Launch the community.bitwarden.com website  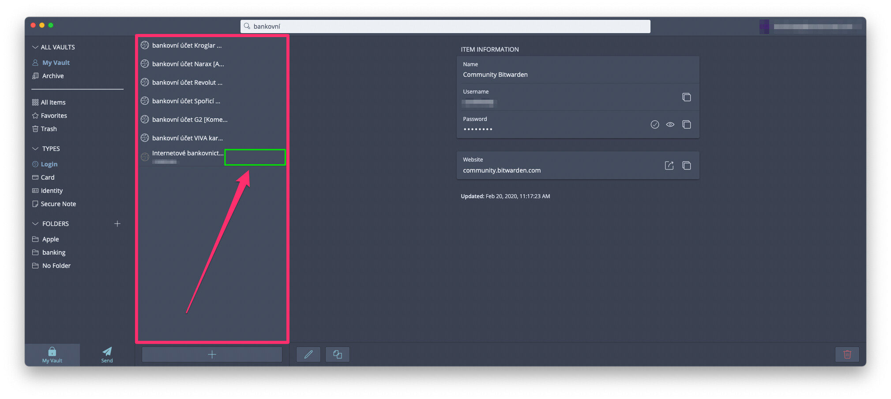[x=669, y=166]
